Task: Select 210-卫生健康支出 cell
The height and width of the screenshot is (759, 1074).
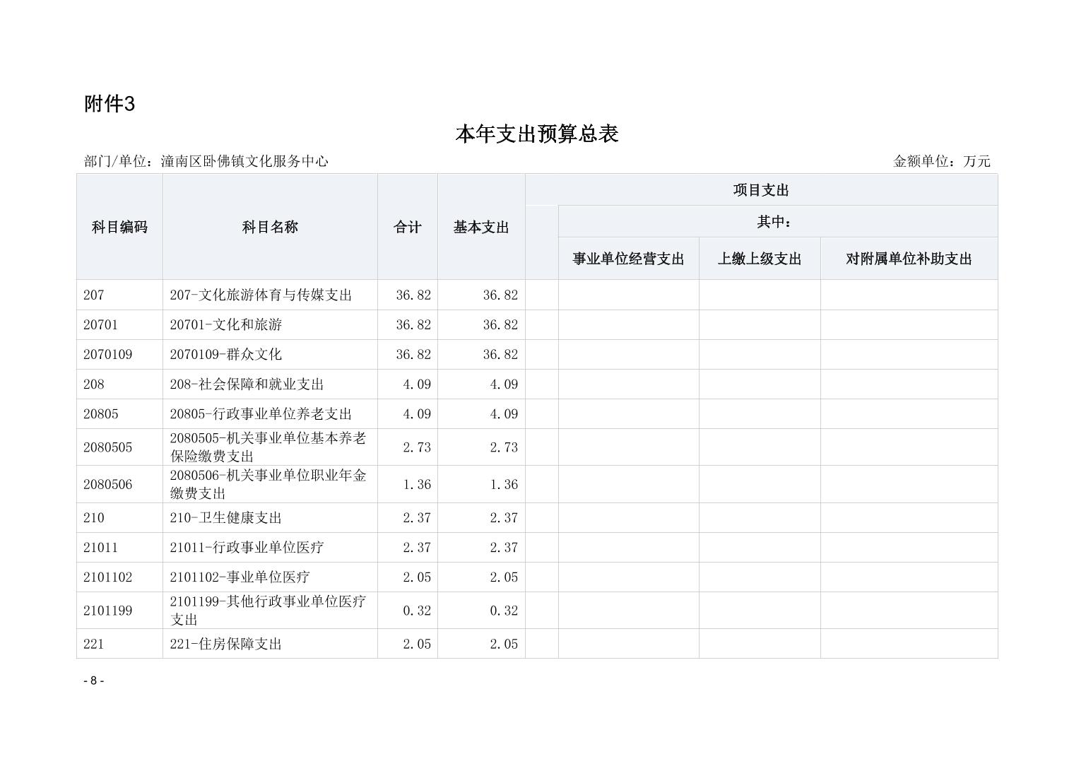Action: click(270, 517)
